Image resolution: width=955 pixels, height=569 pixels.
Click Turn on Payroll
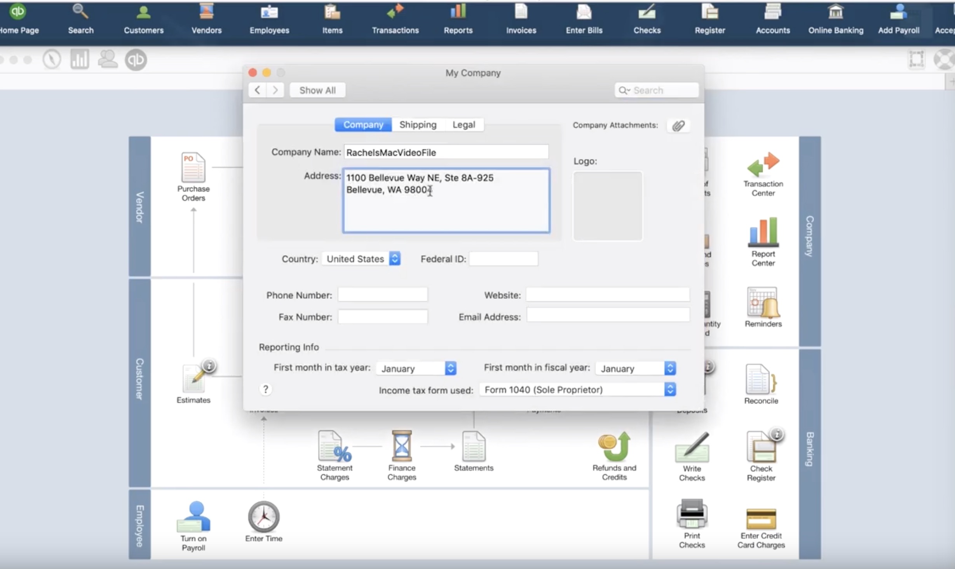tap(193, 526)
